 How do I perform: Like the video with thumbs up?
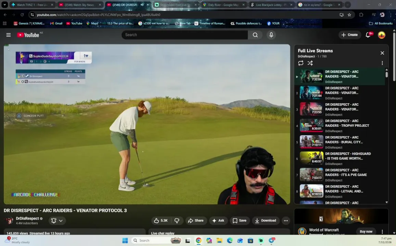coord(161,220)
